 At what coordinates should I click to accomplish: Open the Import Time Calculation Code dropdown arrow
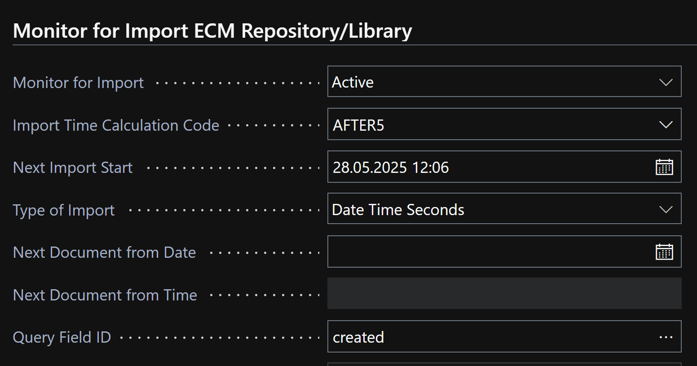tap(666, 124)
